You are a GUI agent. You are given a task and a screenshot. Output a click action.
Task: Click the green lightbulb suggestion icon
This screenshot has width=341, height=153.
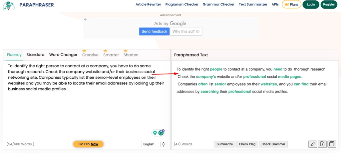pyautogui.click(x=155, y=133)
